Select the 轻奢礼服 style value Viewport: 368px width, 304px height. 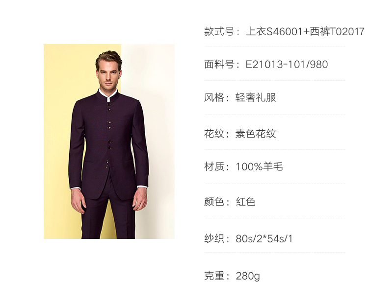(256, 97)
